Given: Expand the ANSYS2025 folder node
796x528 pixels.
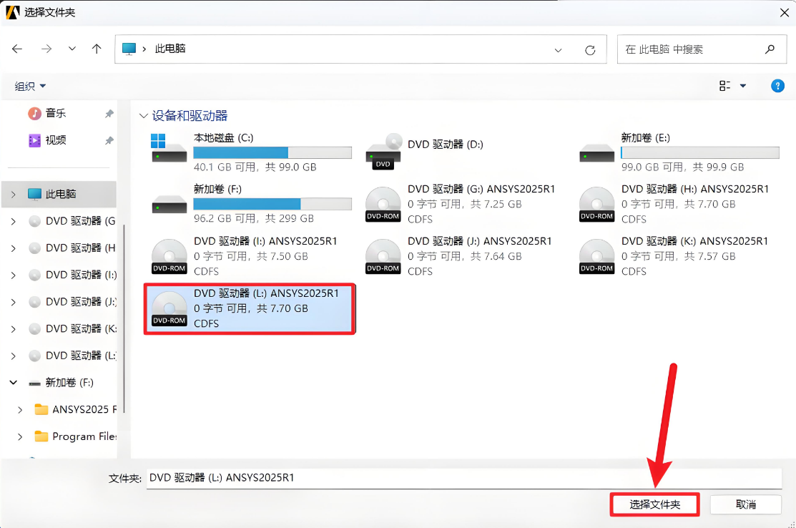Looking at the screenshot, I should tap(20, 410).
